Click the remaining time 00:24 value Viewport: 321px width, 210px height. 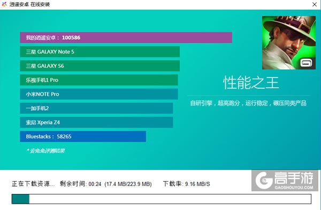pyautogui.click(x=95, y=184)
